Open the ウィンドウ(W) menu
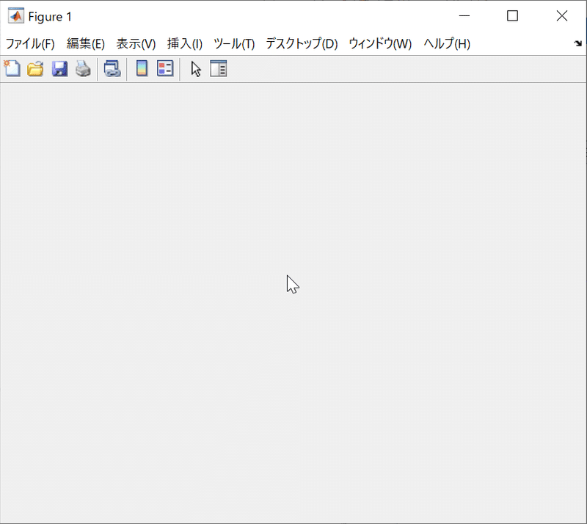This screenshot has height=524, width=587. tap(380, 44)
